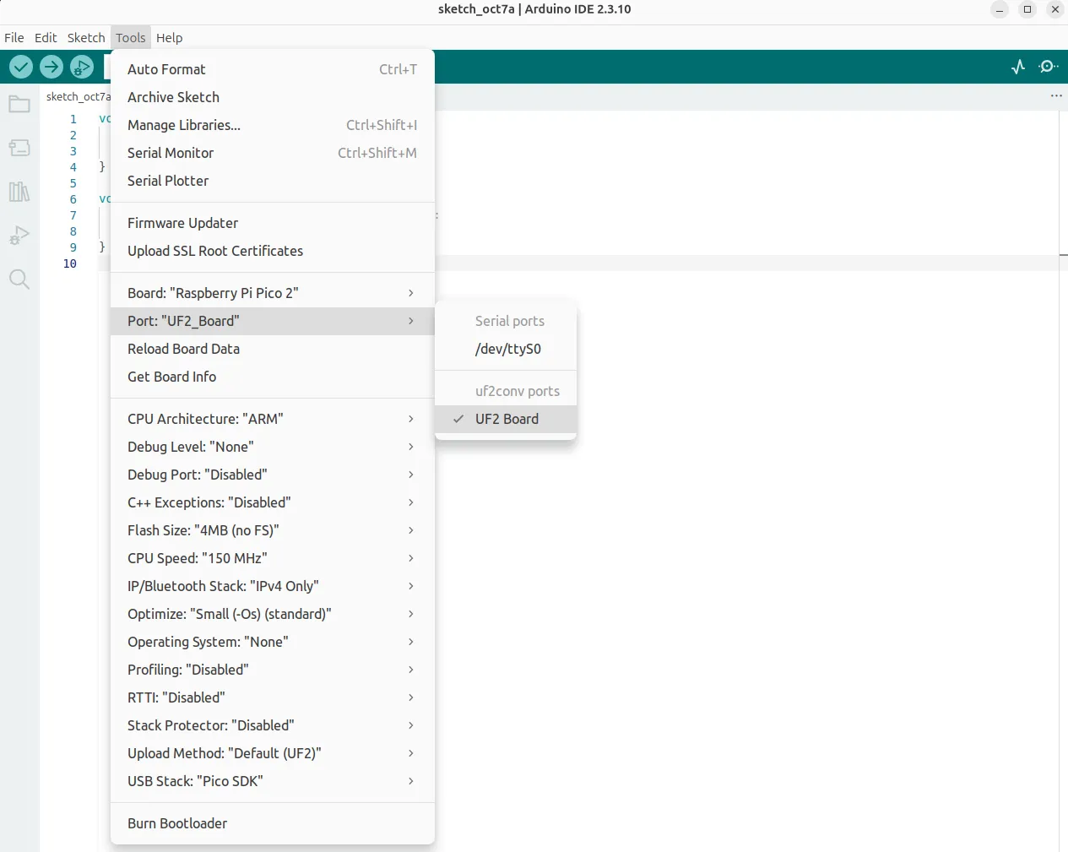Open the Sketchbook folder sidebar icon
The height and width of the screenshot is (852, 1068).
19,105
